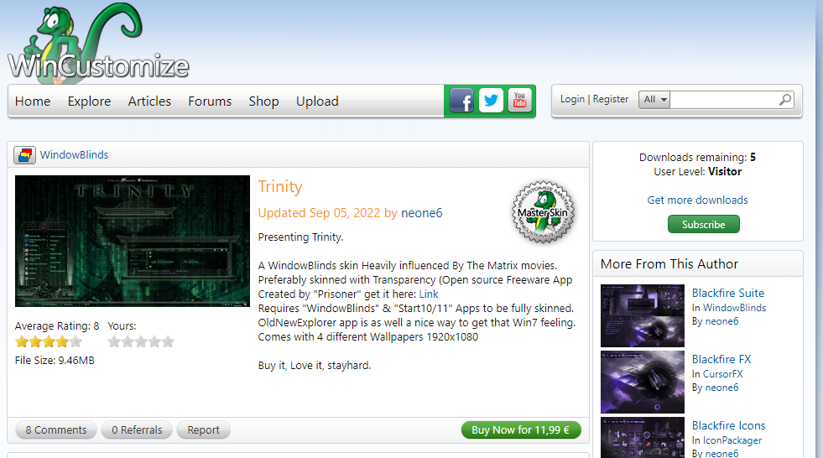Go to the Forums menu item
The height and width of the screenshot is (458, 823).
coord(210,101)
